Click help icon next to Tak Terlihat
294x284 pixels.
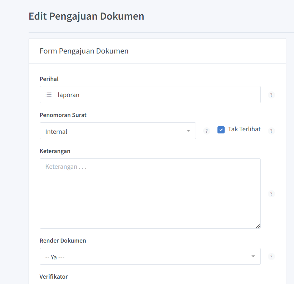tap(271, 131)
